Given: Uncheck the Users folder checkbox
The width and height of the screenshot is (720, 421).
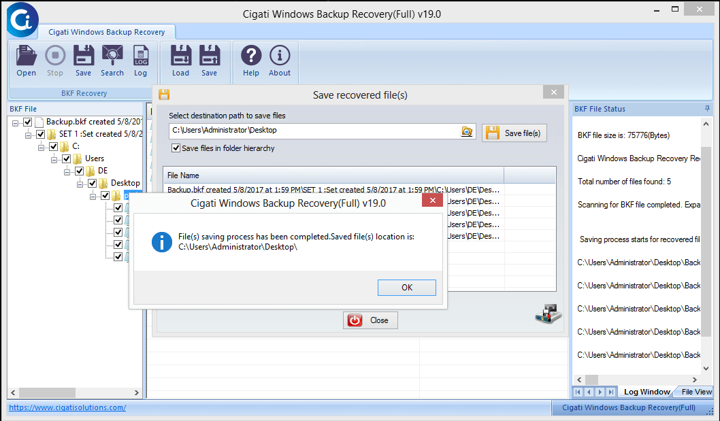Looking at the screenshot, I should click(x=66, y=159).
